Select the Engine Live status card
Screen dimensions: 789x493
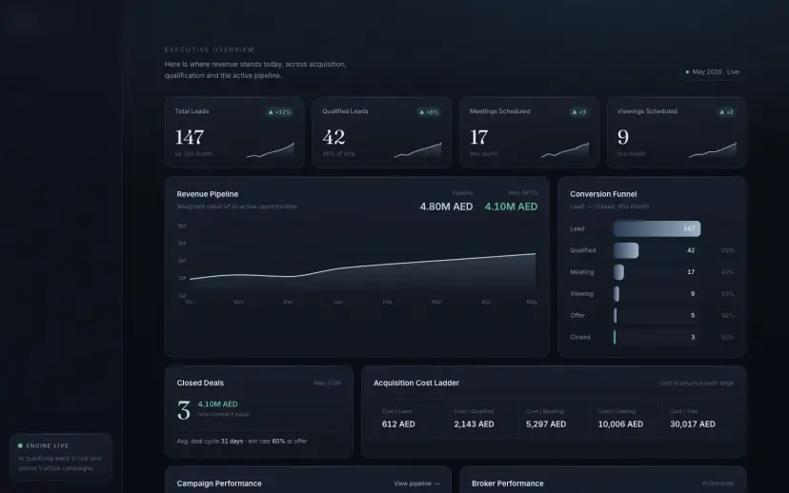(61, 457)
